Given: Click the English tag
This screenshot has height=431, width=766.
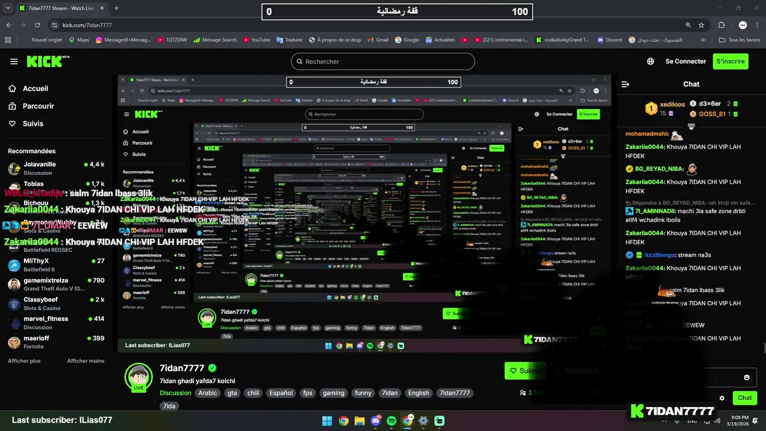Looking at the screenshot, I should pyautogui.click(x=418, y=393).
